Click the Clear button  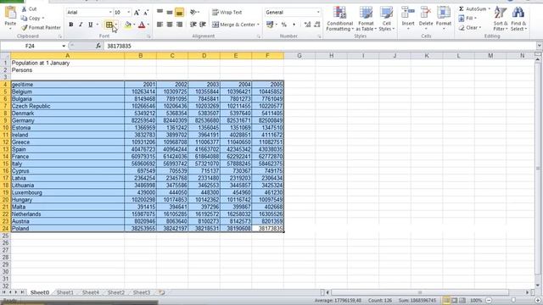click(x=468, y=27)
